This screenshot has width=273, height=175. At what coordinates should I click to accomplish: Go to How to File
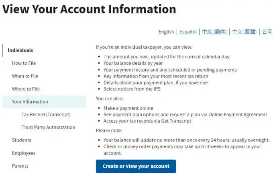24,63
